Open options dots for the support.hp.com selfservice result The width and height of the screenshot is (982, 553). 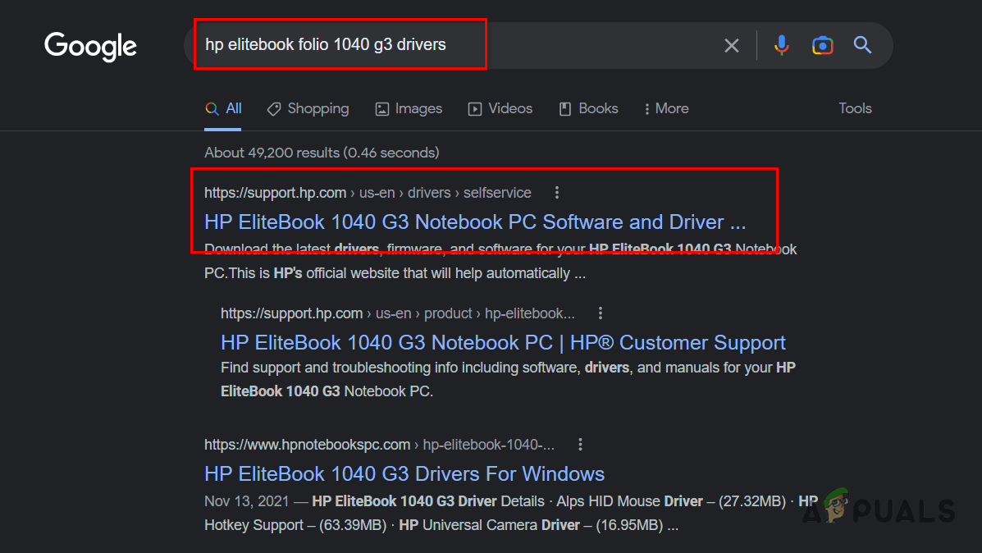click(x=557, y=193)
